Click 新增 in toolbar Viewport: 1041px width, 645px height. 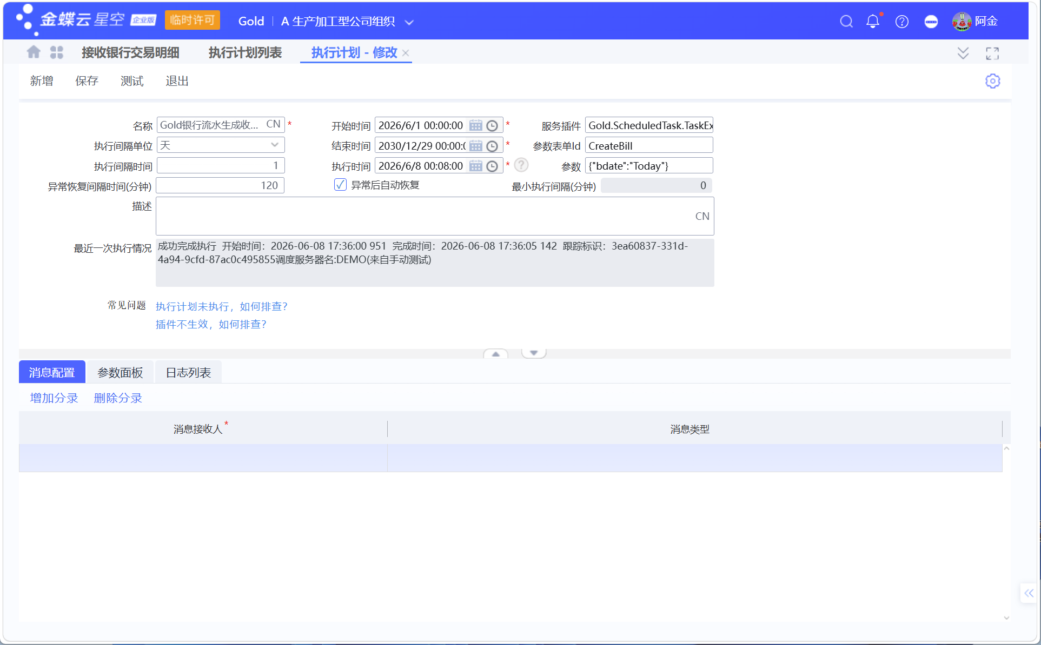[42, 81]
